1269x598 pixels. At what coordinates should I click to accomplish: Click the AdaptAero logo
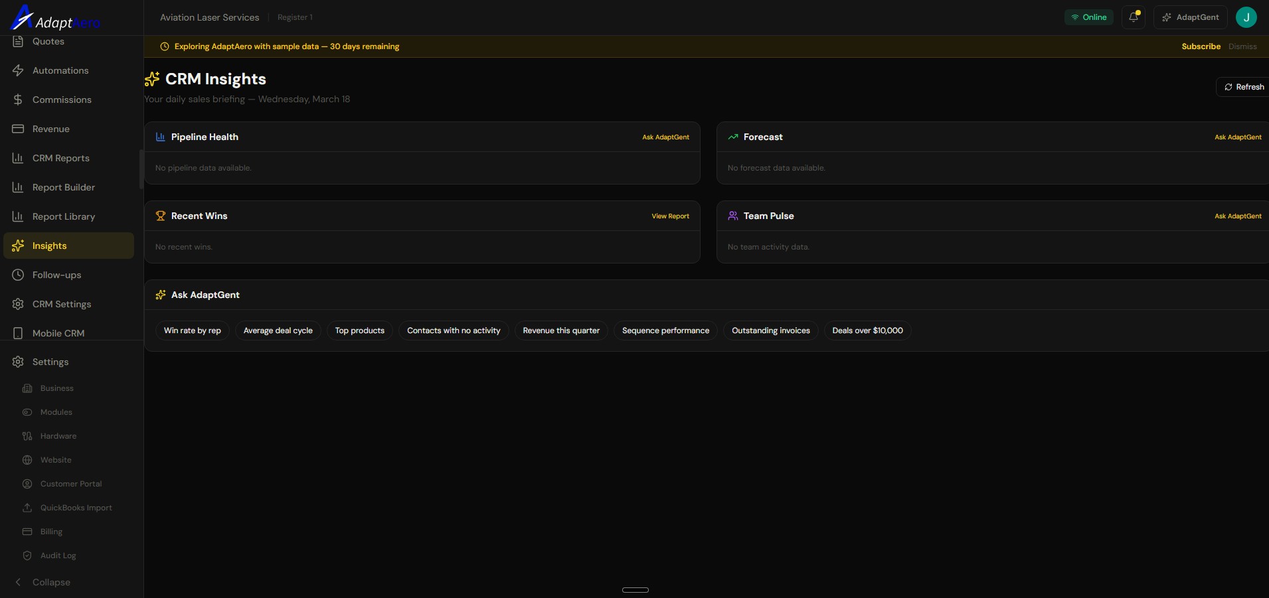pos(55,18)
